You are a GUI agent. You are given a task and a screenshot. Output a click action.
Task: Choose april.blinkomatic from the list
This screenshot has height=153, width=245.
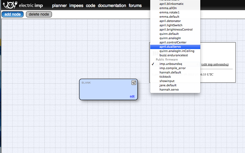pyautogui.click(x=175, y=4)
